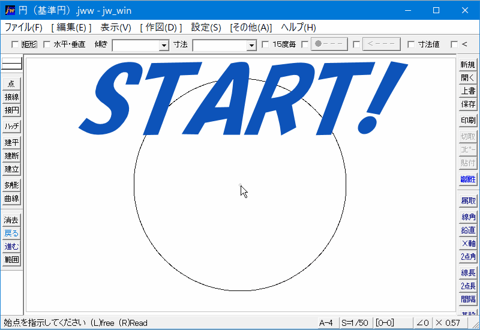Open a file with 開く
Viewport: 480px width, 330px height.
(468, 78)
